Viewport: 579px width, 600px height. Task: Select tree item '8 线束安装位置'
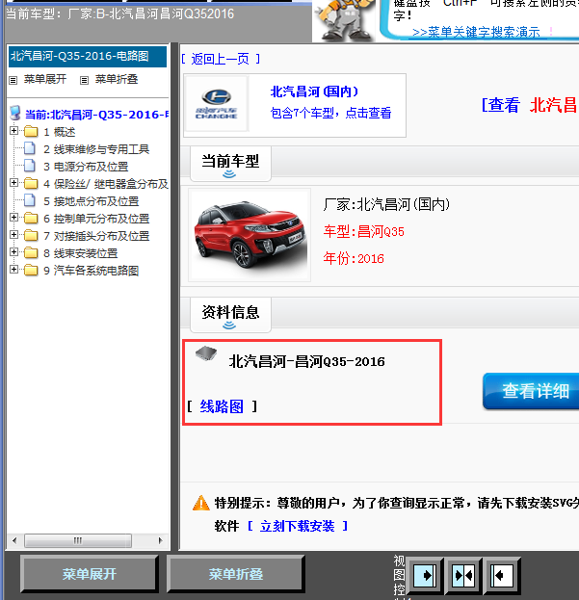pyautogui.click(x=80, y=253)
